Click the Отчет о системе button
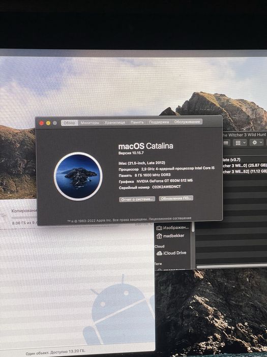Screen dimensions: 267x357 [137, 199]
